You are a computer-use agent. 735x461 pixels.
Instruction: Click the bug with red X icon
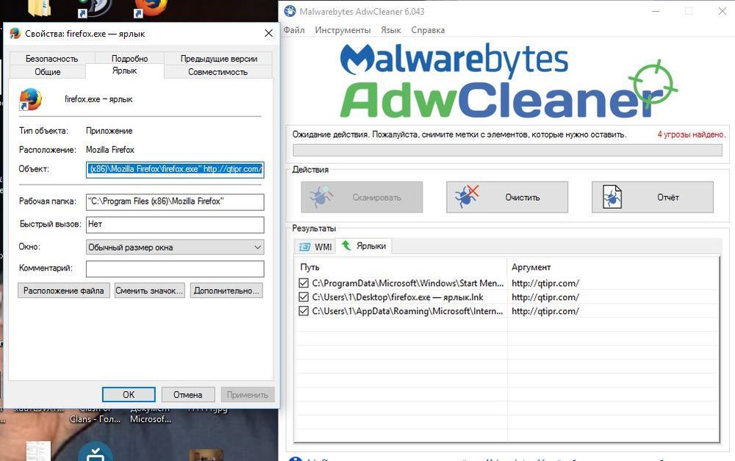pyautogui.click(x=467, y=196)
